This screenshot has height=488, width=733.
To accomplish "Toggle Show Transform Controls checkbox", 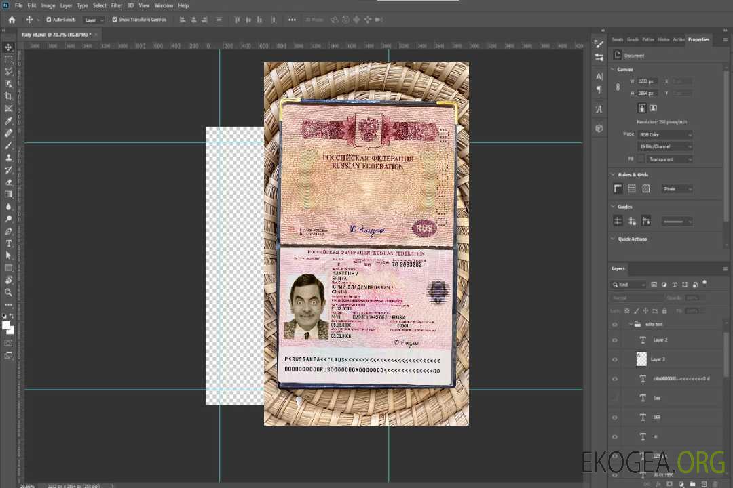I will tap(115, 20).
